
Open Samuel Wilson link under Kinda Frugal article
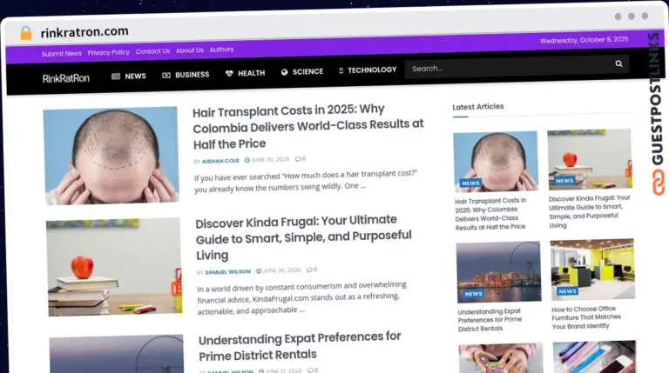(x=228, y=271)
